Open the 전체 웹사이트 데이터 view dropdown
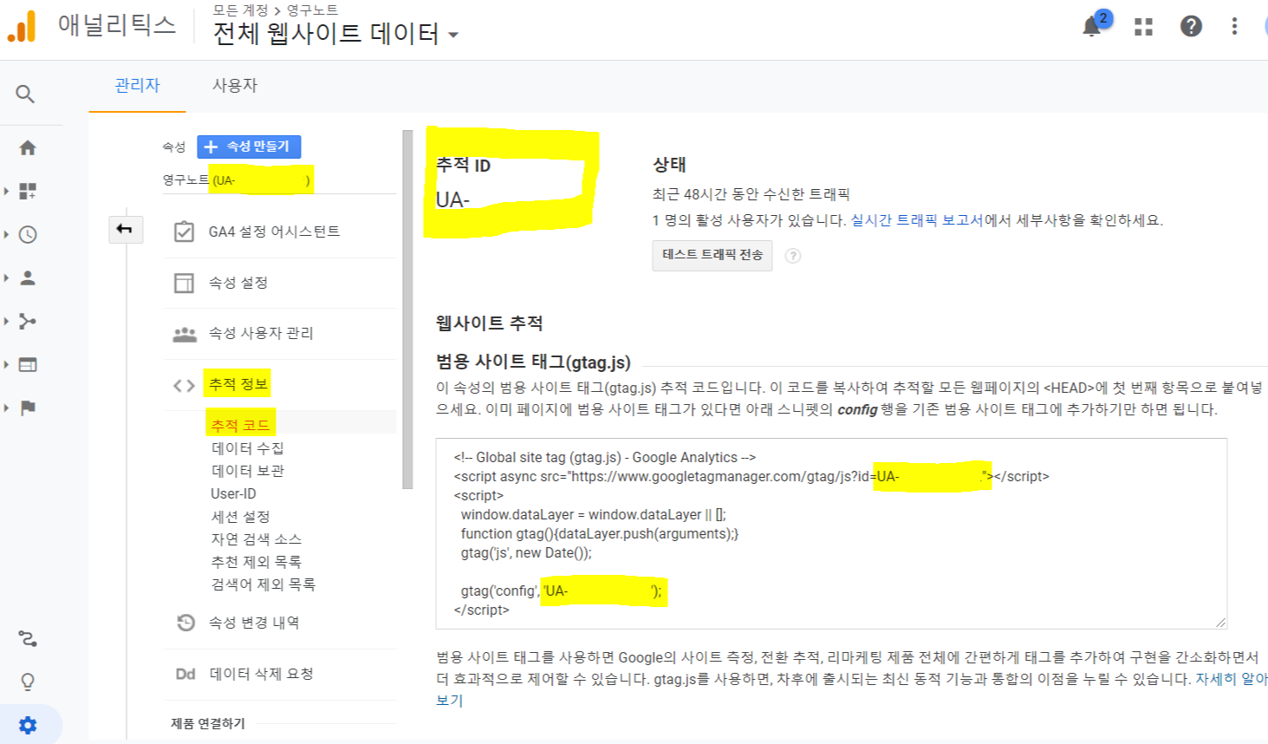 tap(335, 34)
